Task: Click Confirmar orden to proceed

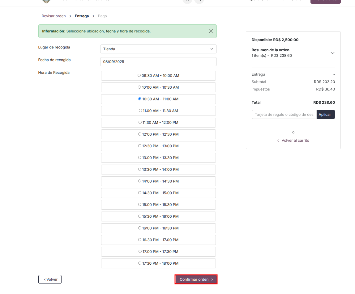Action: 196,279
